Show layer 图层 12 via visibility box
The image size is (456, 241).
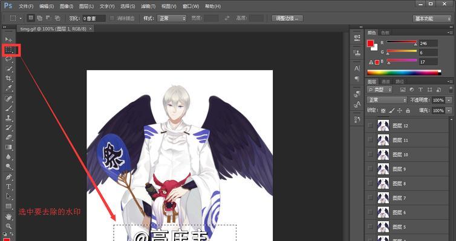tap(370, 125)
